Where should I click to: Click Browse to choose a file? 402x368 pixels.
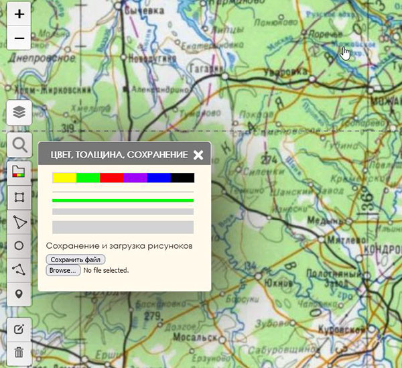point(64,270)
